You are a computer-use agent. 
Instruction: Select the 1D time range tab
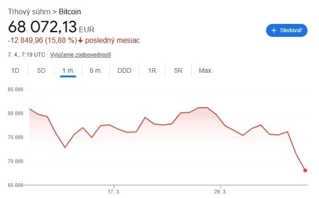click(x=15, y=70)
